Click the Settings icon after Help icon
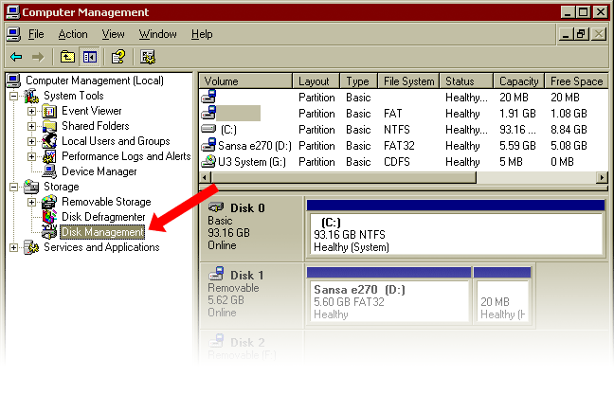The image size is (614, 395). [x=148, y=57]
